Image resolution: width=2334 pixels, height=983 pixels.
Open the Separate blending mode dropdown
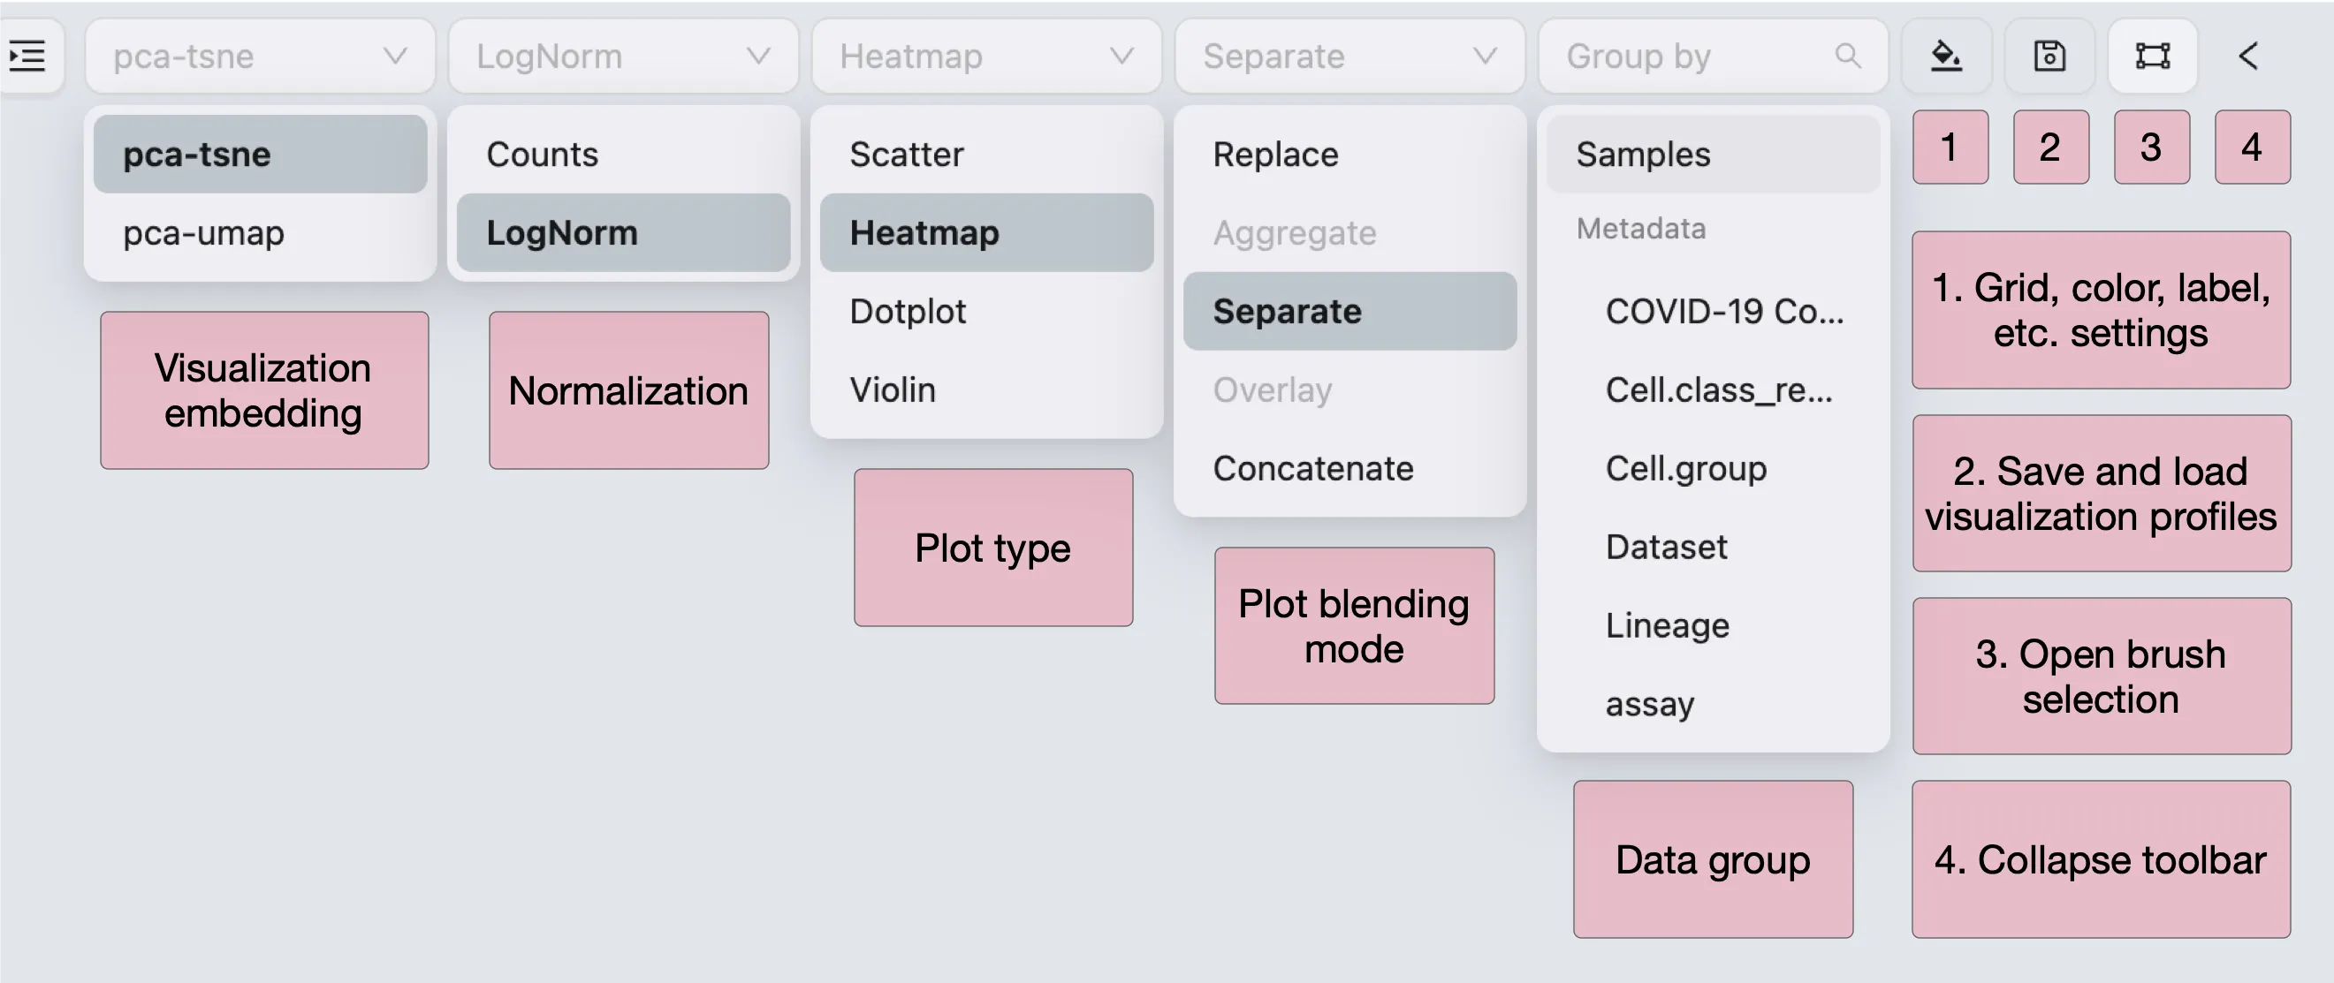click(x=1350, y=57)
